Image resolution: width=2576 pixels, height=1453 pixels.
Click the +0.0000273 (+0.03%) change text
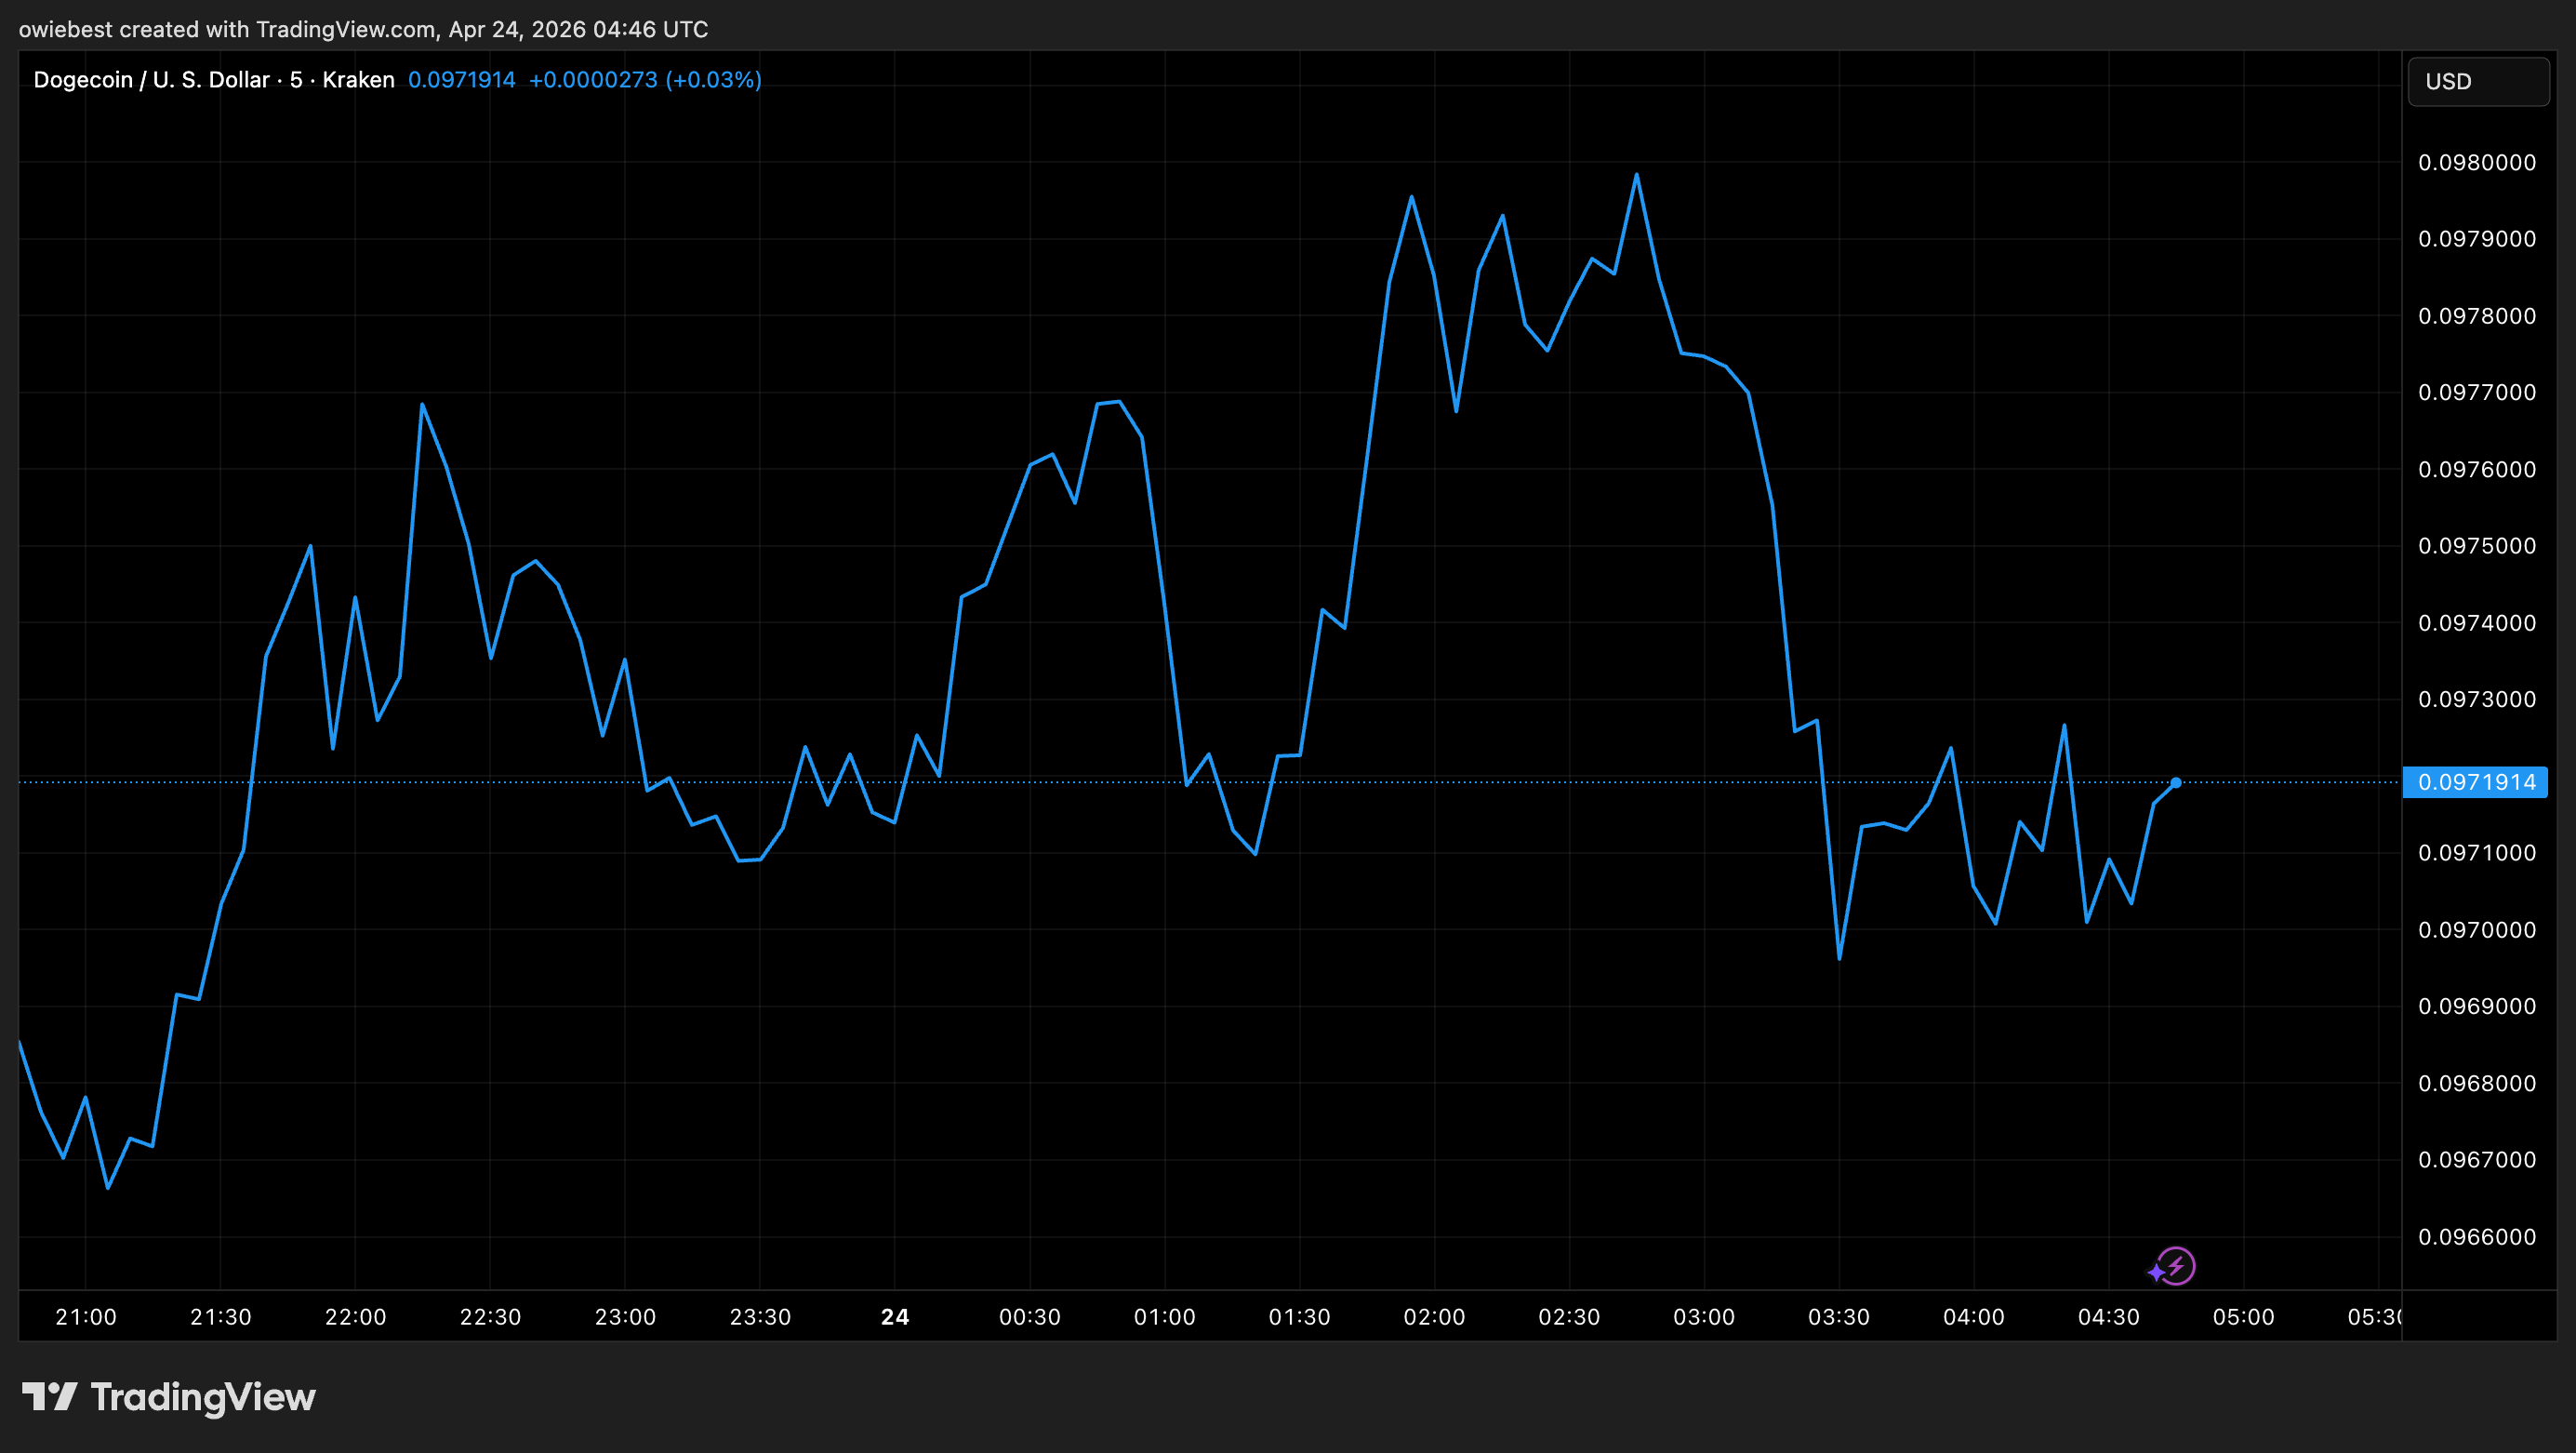coord(645,80)
